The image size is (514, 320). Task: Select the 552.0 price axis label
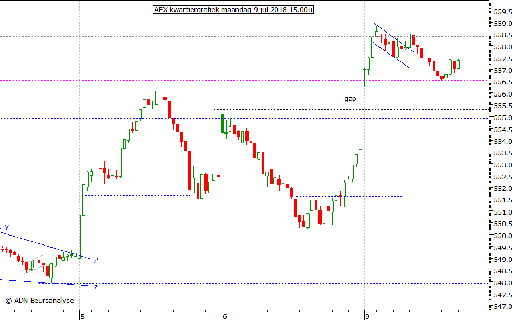click(x=503, y=189)
